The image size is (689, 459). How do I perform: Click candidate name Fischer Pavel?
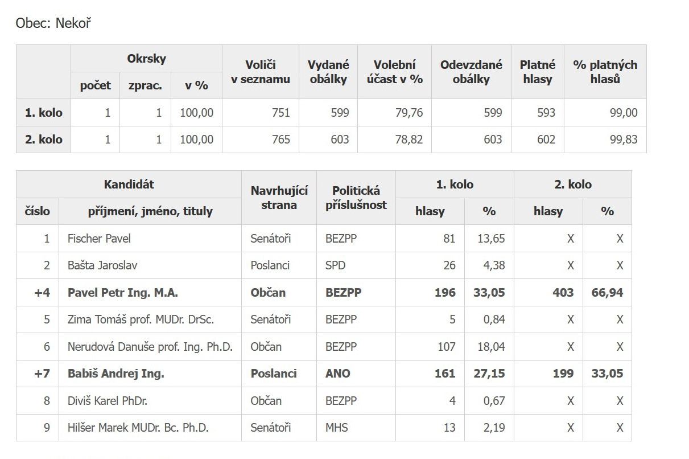pyautogui.click(x=99, y=239)
